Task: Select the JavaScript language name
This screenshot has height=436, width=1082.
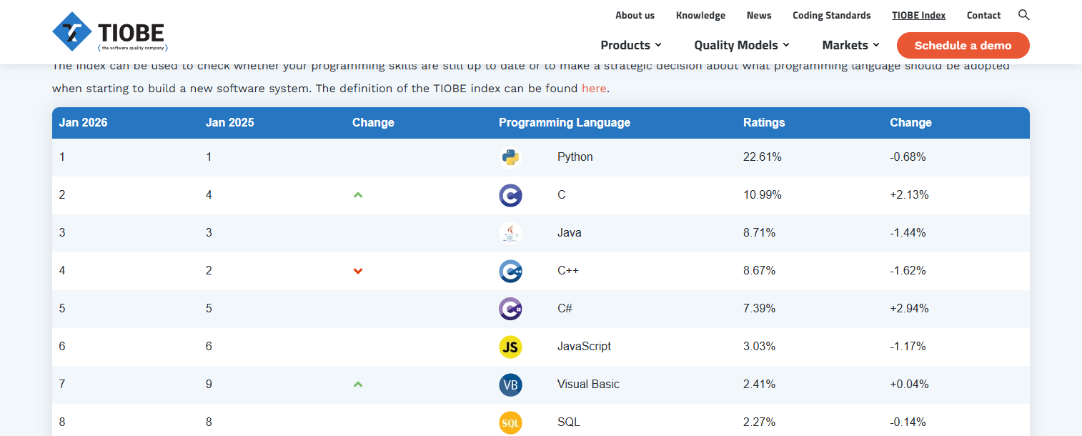Action: coord(585,347)
